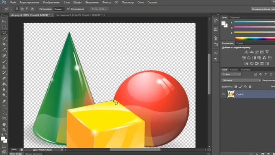Image resolution: width=275 pixels, height=155 pixels.
Task: Select the Rectangle shape tool
Action: tap(4, 118)
